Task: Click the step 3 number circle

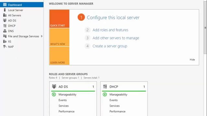Action: point(87,38)
